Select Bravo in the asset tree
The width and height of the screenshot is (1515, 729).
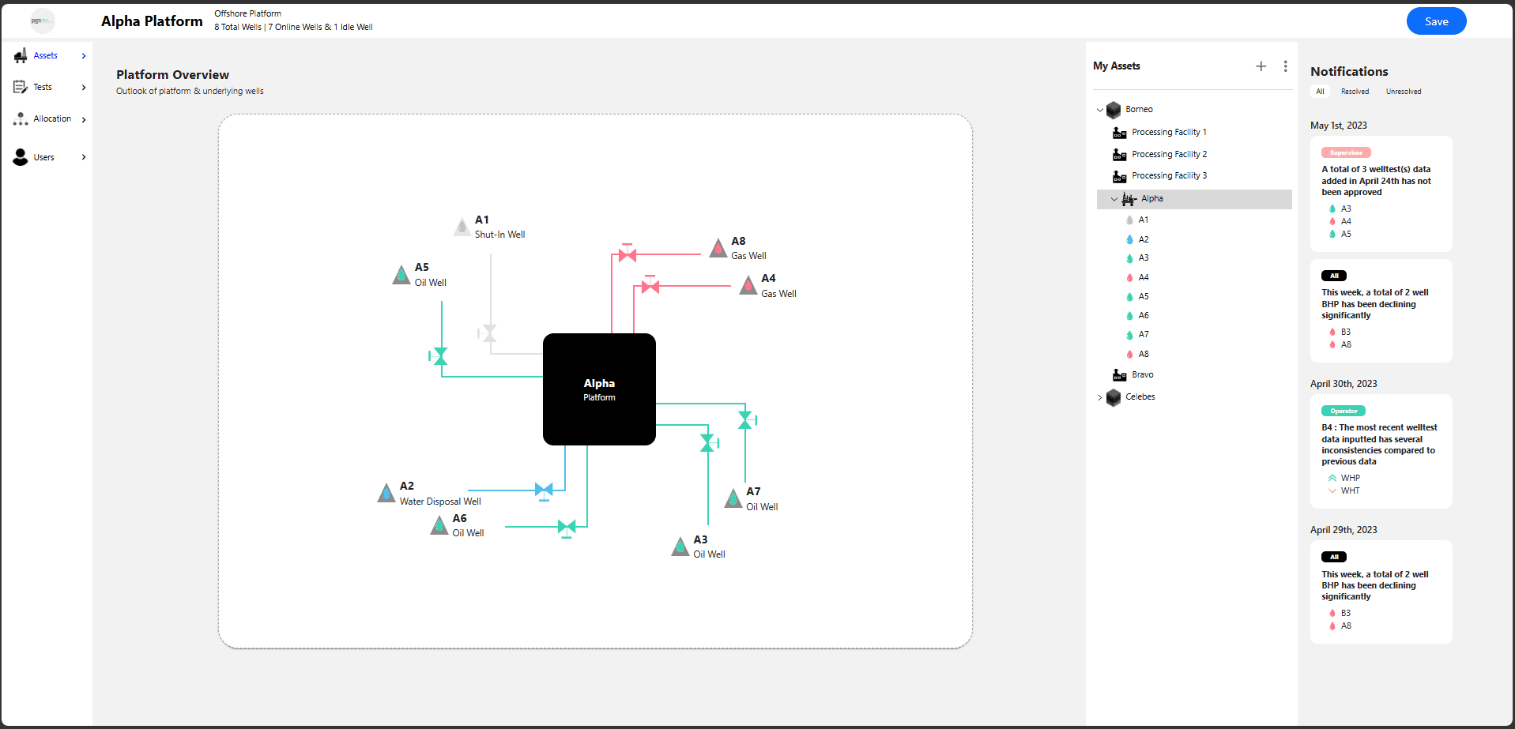(1142, 375)
